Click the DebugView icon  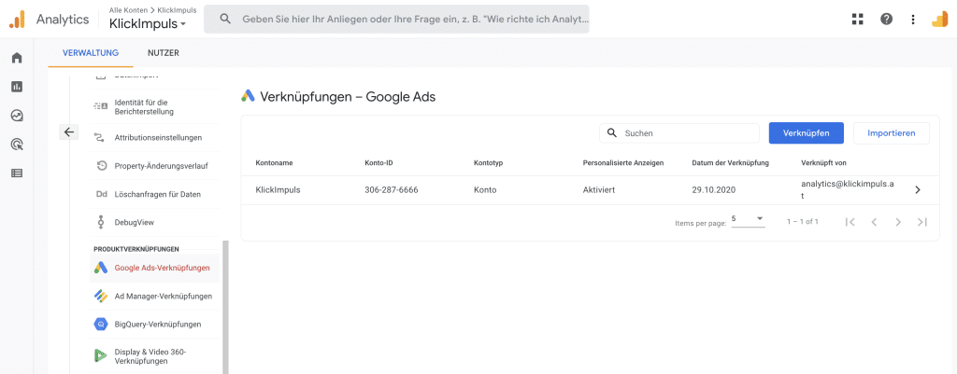coord(101,222)
